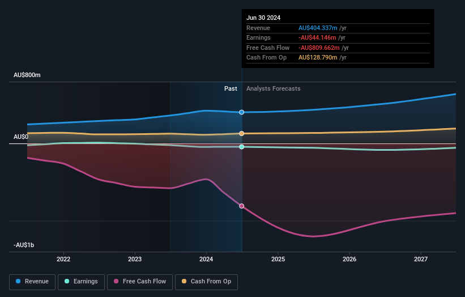Click the 2025 x-axis label

278,259
